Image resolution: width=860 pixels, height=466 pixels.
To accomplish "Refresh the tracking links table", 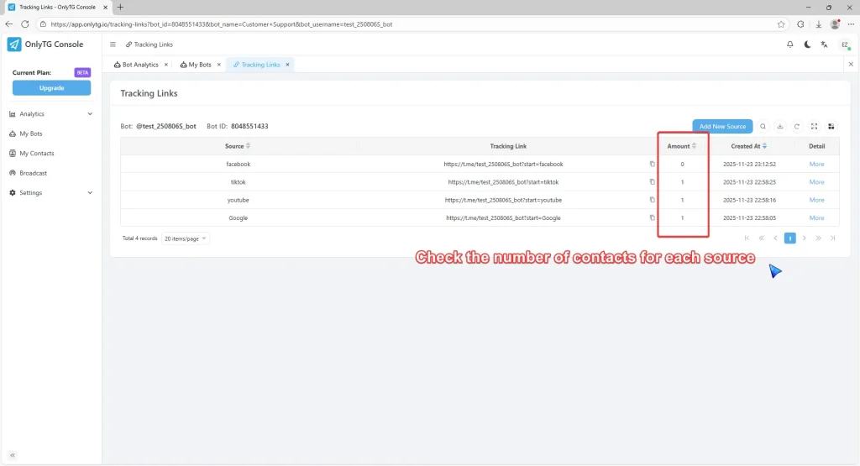I will (797, 127).
